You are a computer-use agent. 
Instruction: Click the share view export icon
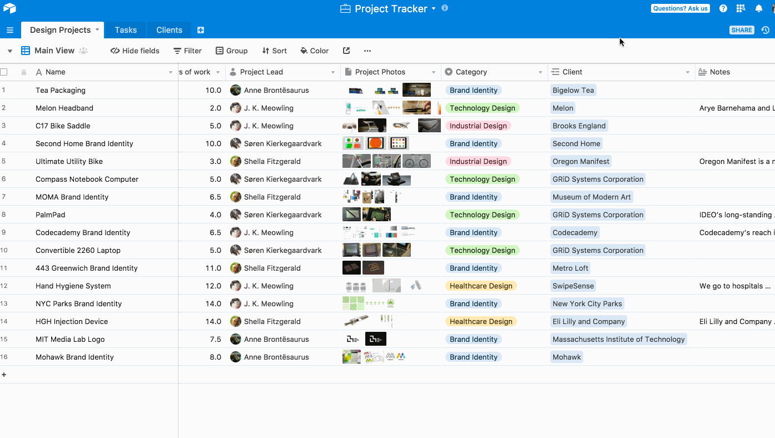click(346, 51)
